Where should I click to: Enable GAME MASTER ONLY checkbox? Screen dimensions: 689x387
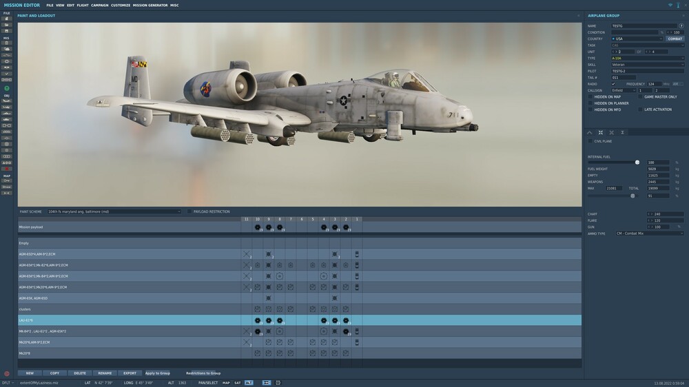point(640,96)
